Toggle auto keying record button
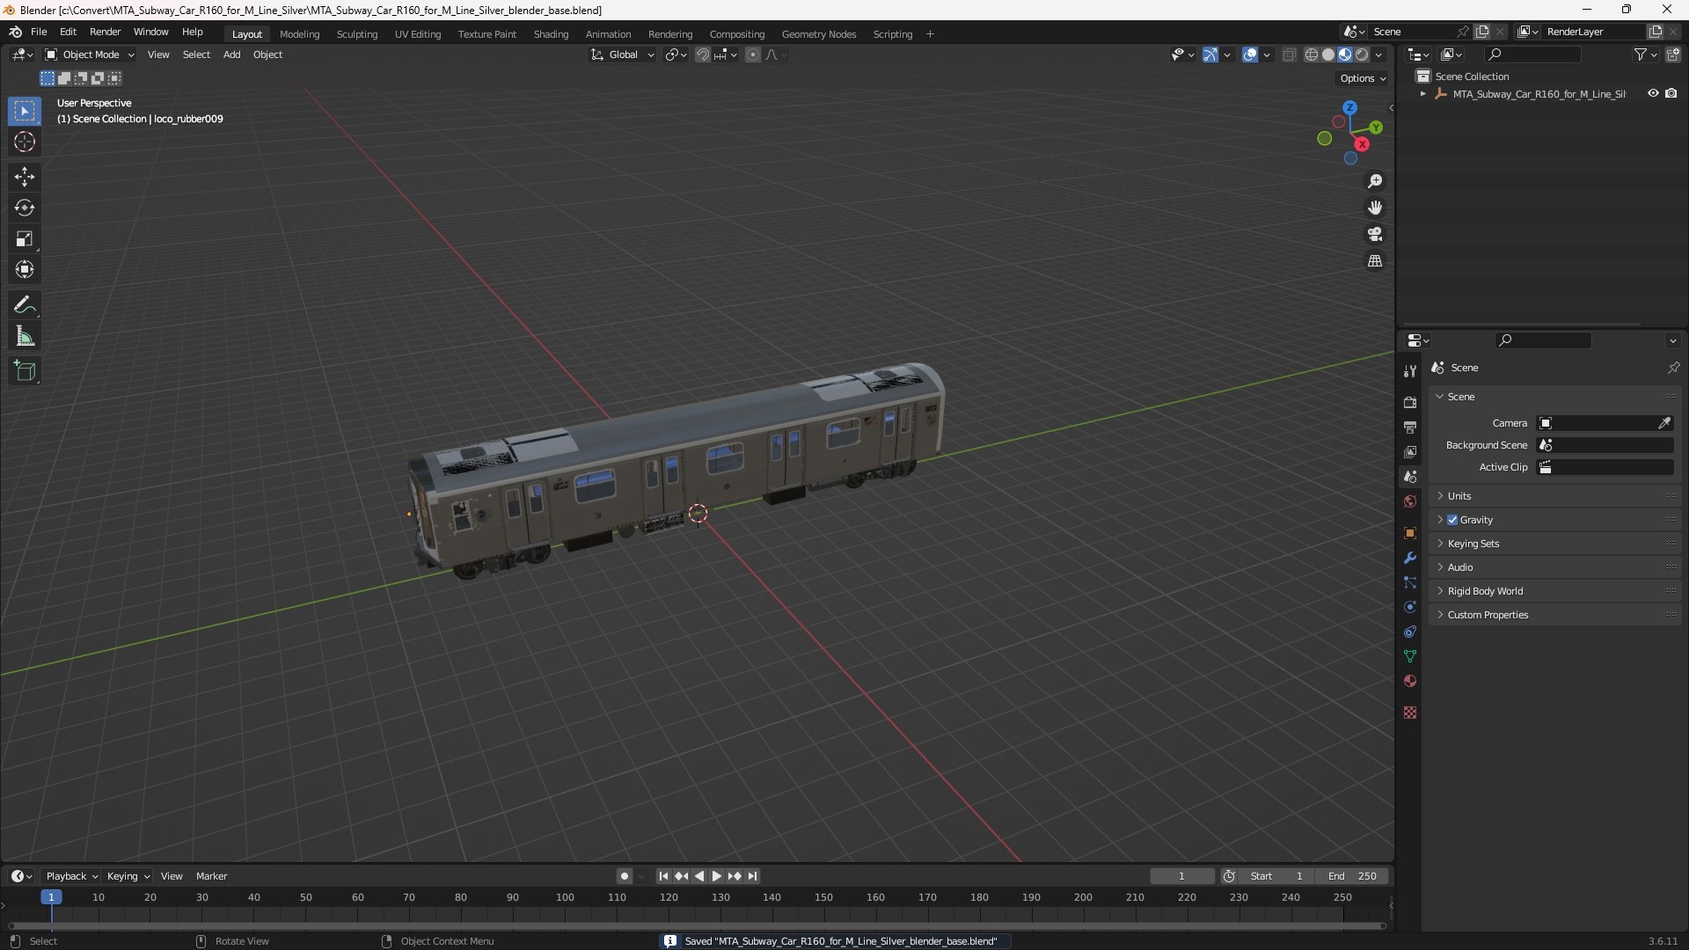The width and height of the screenshot is (1689, 950). (x=625, y=876)
